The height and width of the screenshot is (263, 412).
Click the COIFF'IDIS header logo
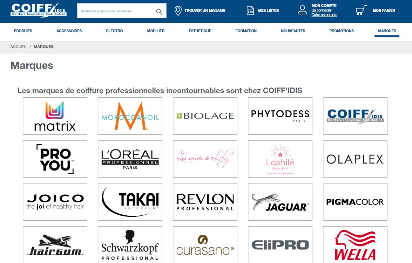tap(39, 11)
